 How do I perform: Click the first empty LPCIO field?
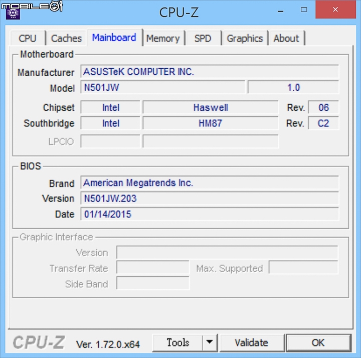coord(110,141)
